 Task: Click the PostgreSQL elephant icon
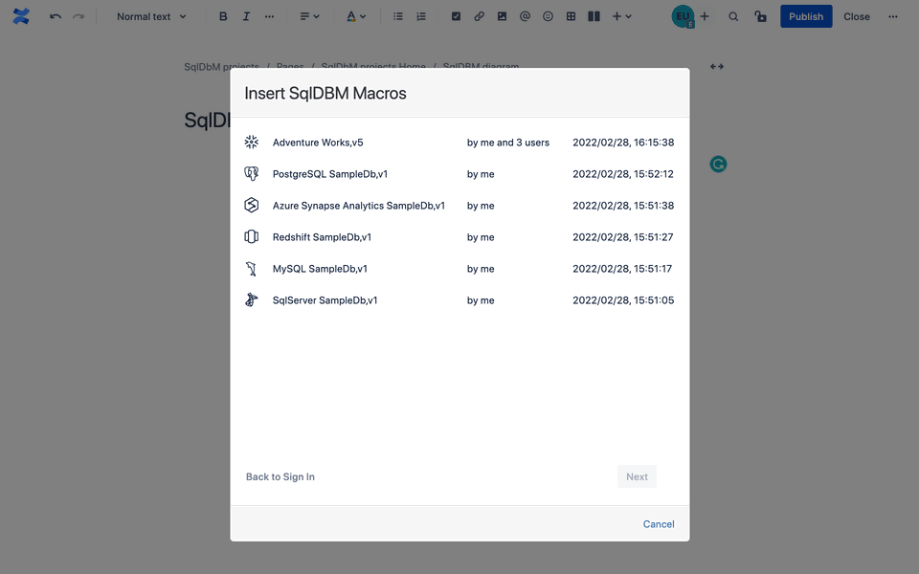252,173
